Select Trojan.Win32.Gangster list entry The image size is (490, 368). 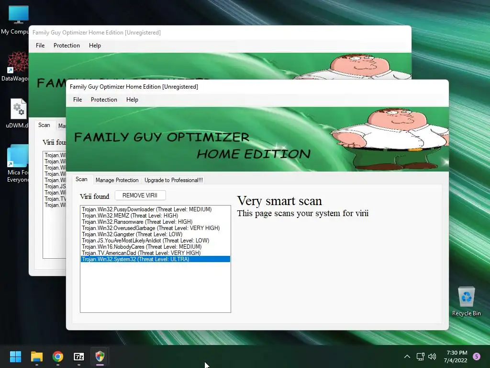(156, 234)
